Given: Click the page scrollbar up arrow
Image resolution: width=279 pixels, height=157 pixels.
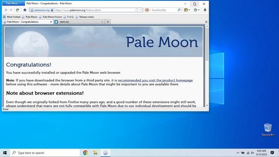Looking at the screenshot, I should [x=207, y=26].
